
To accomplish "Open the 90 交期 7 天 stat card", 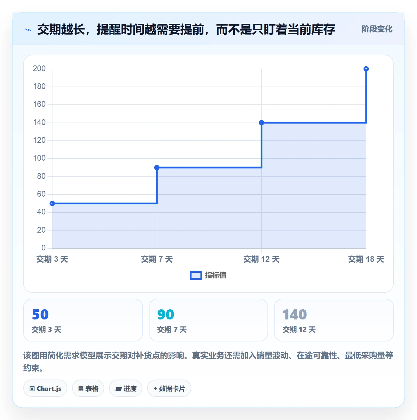I will (208, 320).
